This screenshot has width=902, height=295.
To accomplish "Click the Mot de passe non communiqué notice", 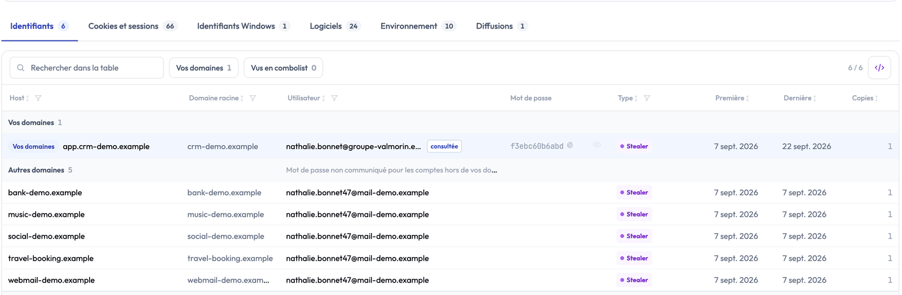I will coord(391,170).
